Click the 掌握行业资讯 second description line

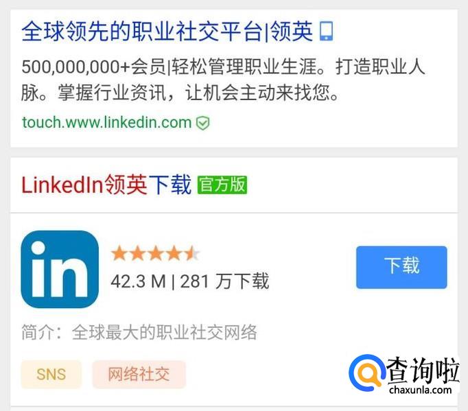pyautogui.click(x=180, y=93)
